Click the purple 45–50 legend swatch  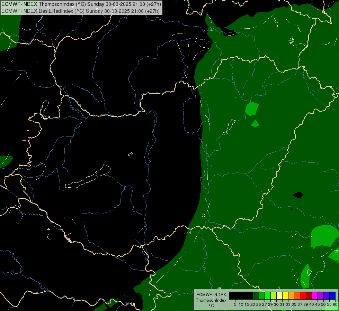(321, 295)
